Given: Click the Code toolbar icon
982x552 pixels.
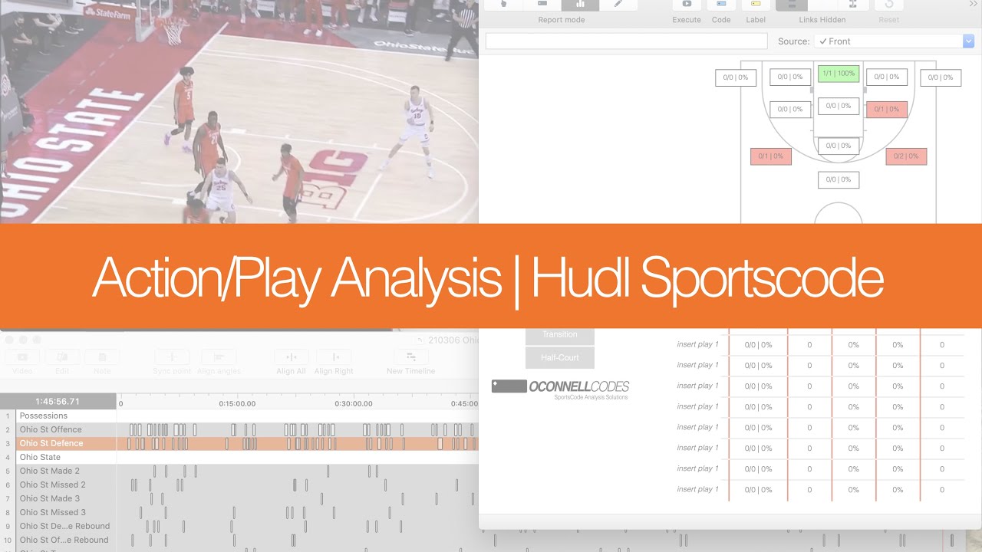Looking at the screenshot, I should [x=721, y=4].
